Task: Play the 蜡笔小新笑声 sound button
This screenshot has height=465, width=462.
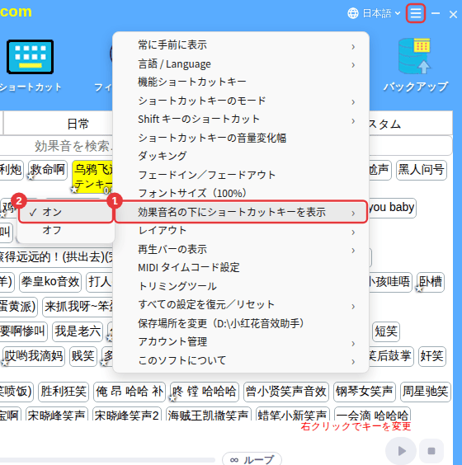Action: coord(293,415)
